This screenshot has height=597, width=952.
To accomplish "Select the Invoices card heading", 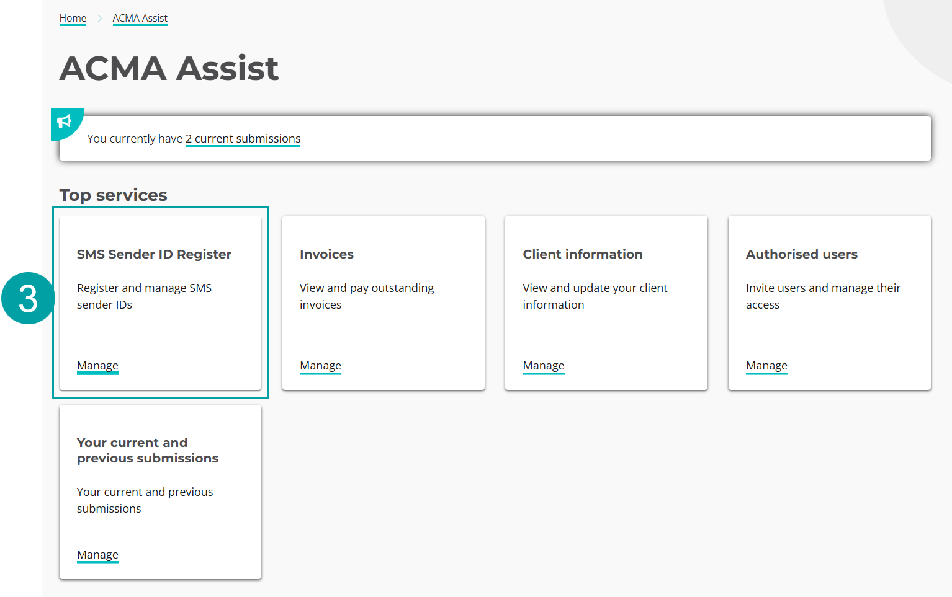I will tap(326, 254).
